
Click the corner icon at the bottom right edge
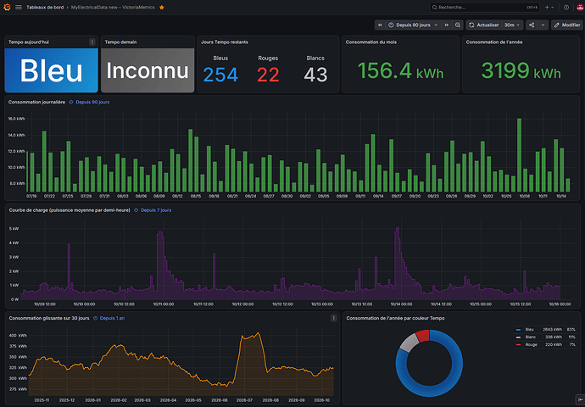pos(580,401)
